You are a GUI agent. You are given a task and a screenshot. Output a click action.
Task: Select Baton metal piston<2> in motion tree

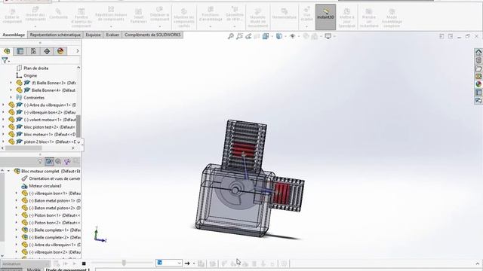pos(55,208)
